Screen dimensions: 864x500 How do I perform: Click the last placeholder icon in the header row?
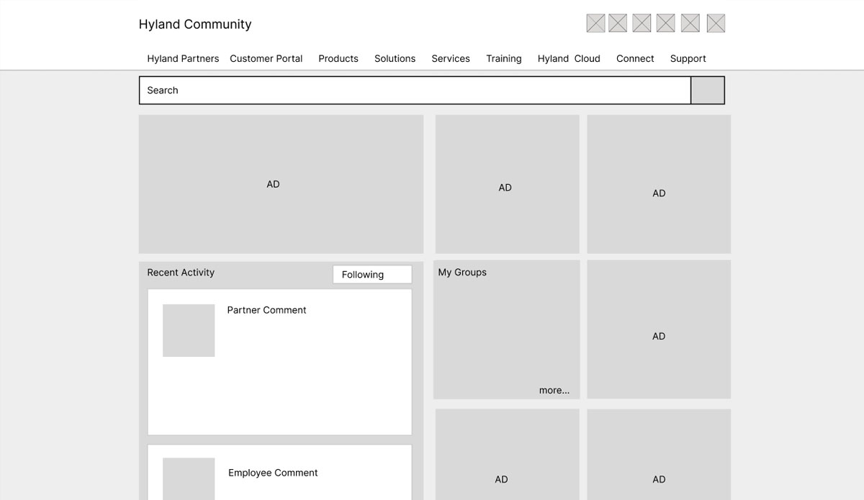click(715, 22)
